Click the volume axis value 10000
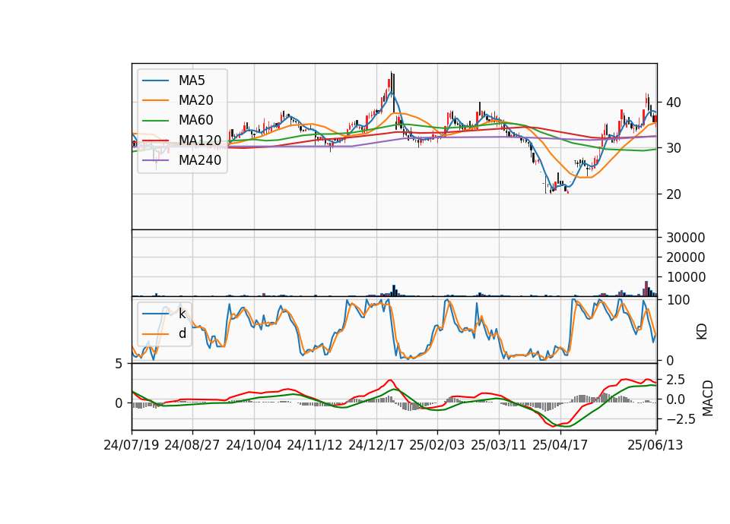 [x=686, y=277]
